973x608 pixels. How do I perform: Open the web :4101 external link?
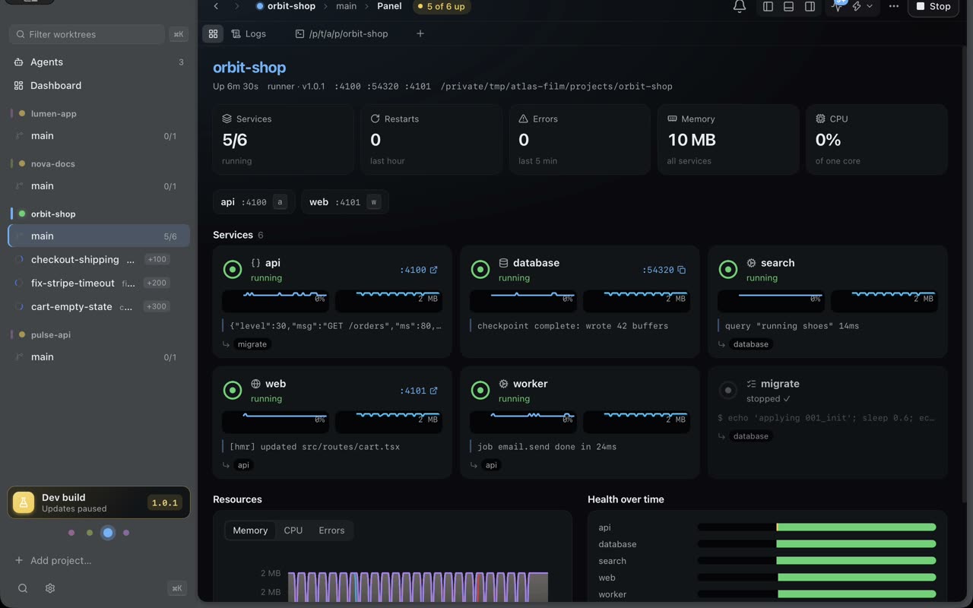pos(419,391)
